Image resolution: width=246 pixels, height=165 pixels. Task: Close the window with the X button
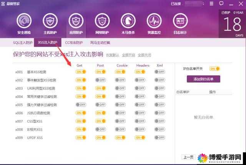pyautogui.click(x=241, y=3)
